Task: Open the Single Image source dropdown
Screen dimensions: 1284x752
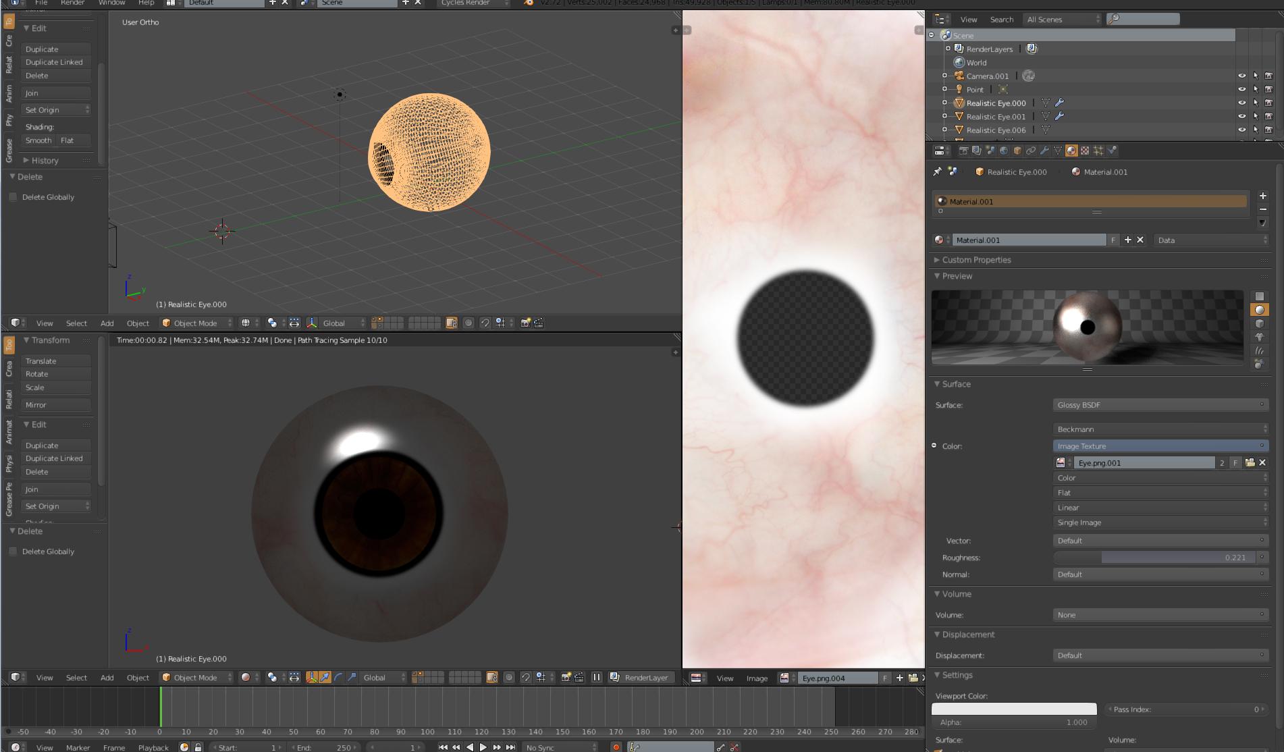Action: (1160, 522)
